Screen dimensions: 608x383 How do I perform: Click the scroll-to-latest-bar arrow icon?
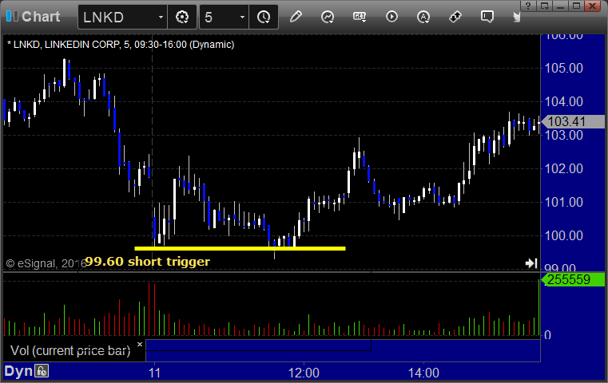pyautogui.click(x=531, y=263)
